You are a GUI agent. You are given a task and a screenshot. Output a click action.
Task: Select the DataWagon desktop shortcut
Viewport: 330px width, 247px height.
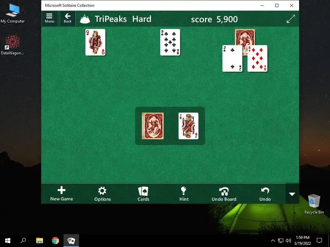click(13, 45)
